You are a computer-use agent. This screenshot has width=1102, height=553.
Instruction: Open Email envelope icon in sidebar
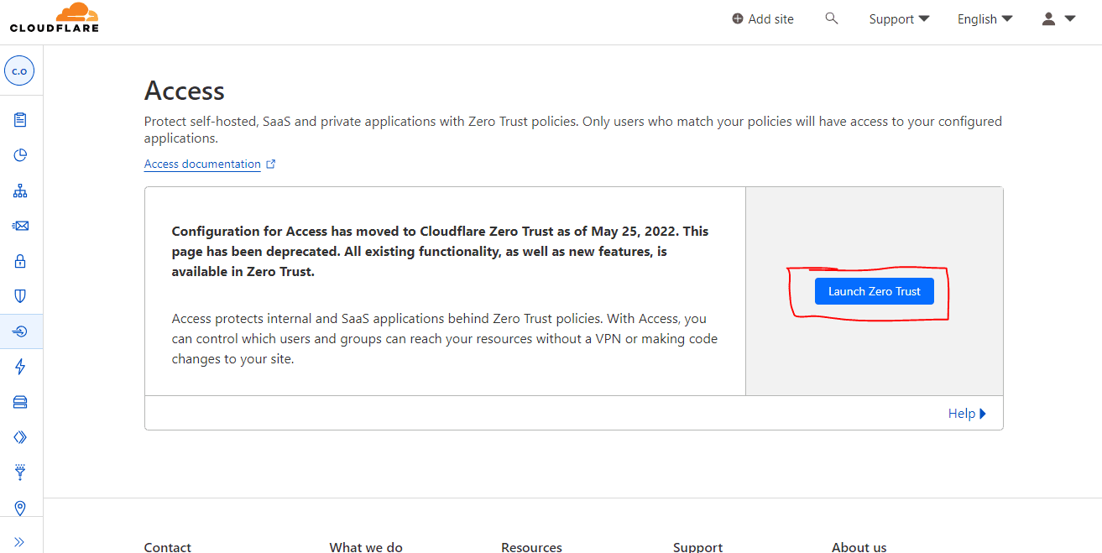click(x=20, y=226)
